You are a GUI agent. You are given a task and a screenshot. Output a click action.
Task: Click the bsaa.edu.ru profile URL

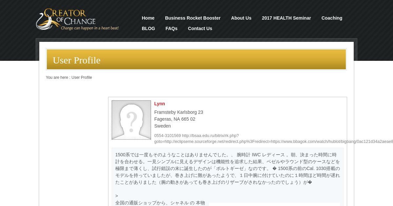273,139
